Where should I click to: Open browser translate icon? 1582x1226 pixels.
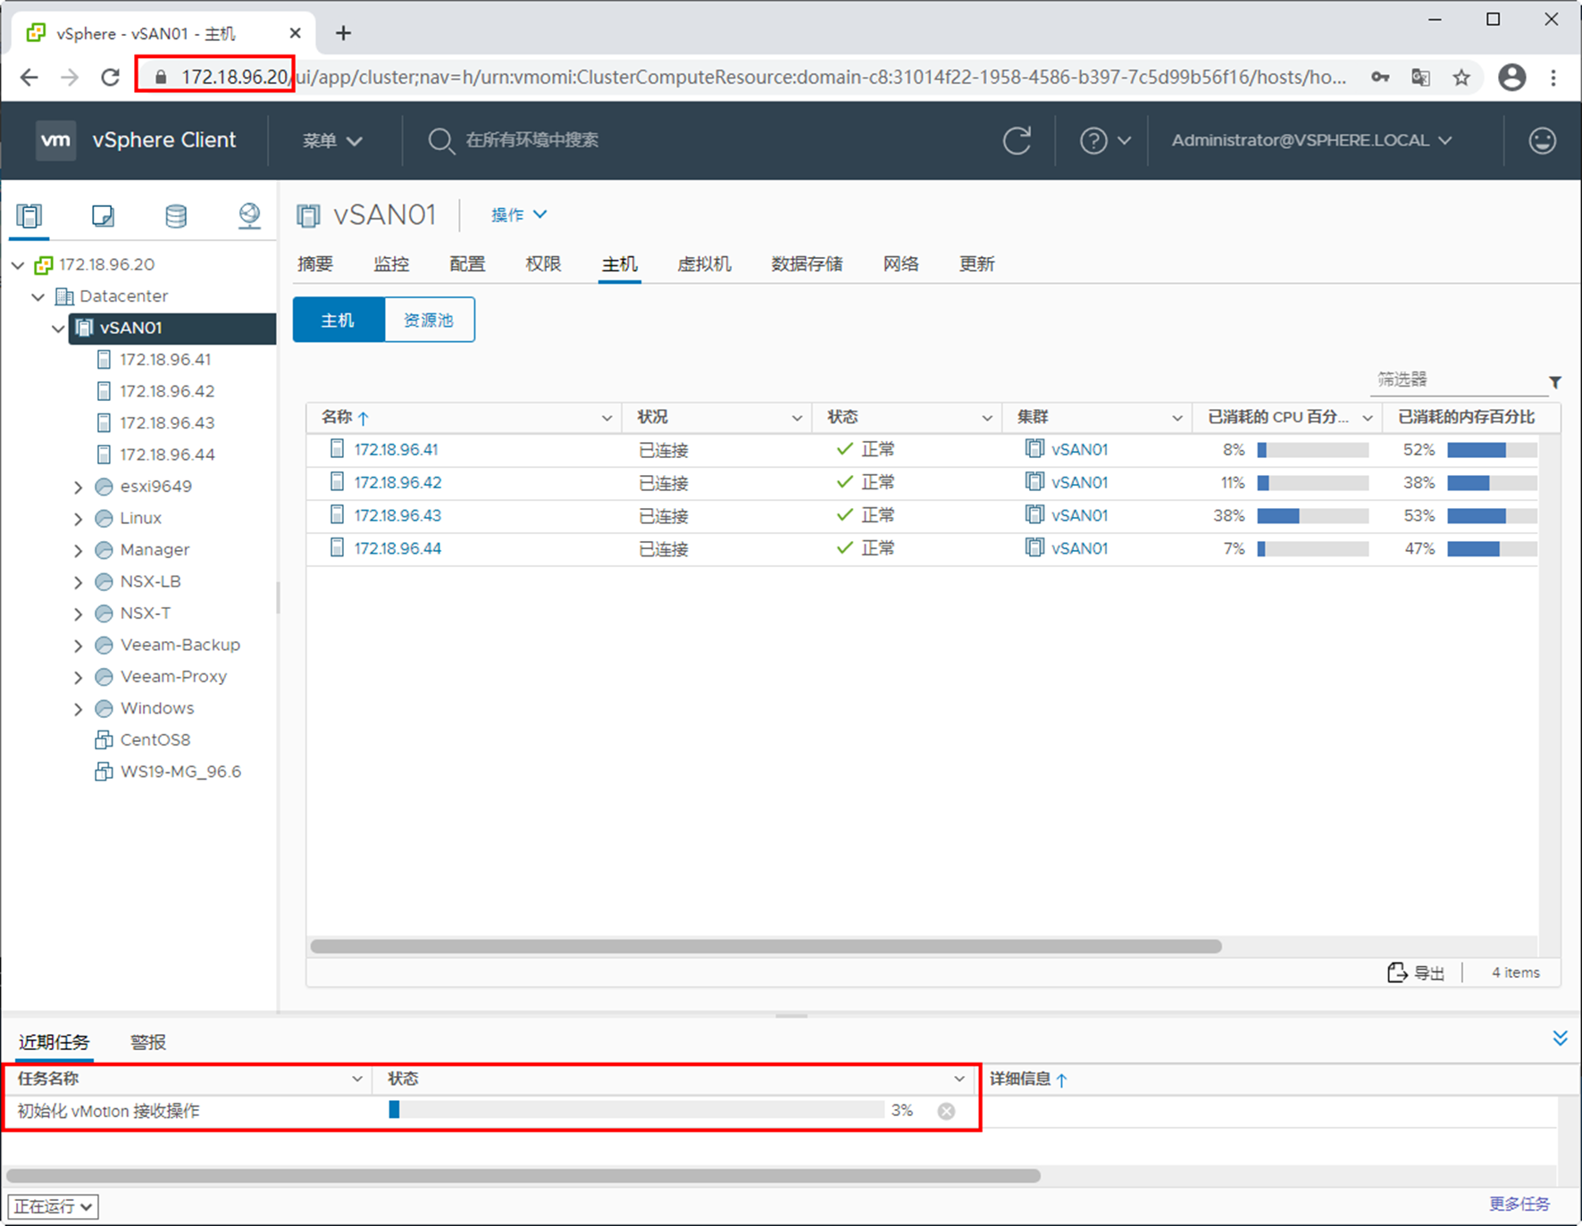pyautogui.click(x=1420, y=78)
